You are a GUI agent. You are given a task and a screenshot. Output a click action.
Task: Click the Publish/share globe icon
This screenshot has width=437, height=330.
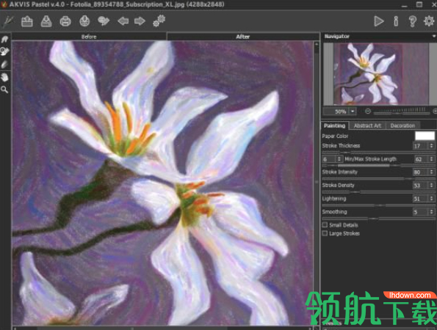84,21
